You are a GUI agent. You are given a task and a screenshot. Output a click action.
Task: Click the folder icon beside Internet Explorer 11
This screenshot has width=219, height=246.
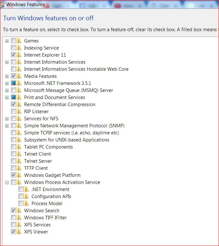click(x=19, y=55)
